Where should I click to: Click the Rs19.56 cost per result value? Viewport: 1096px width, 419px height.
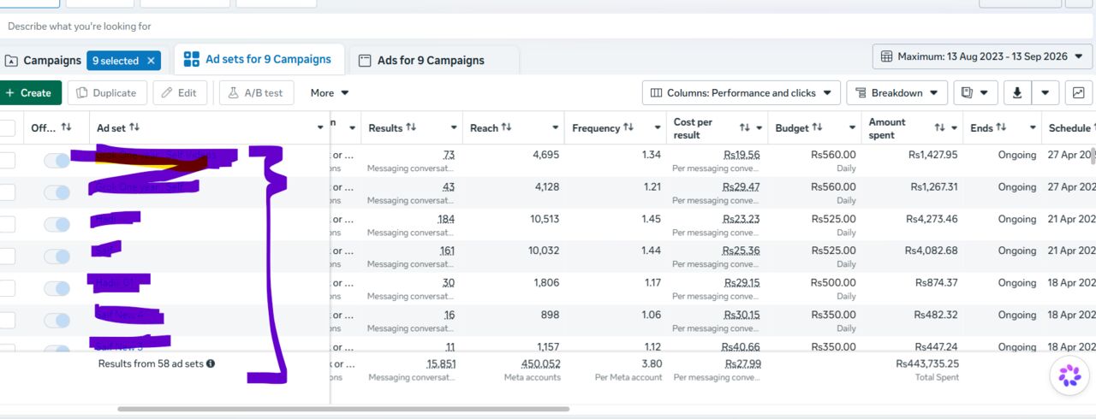coord(742,155)
